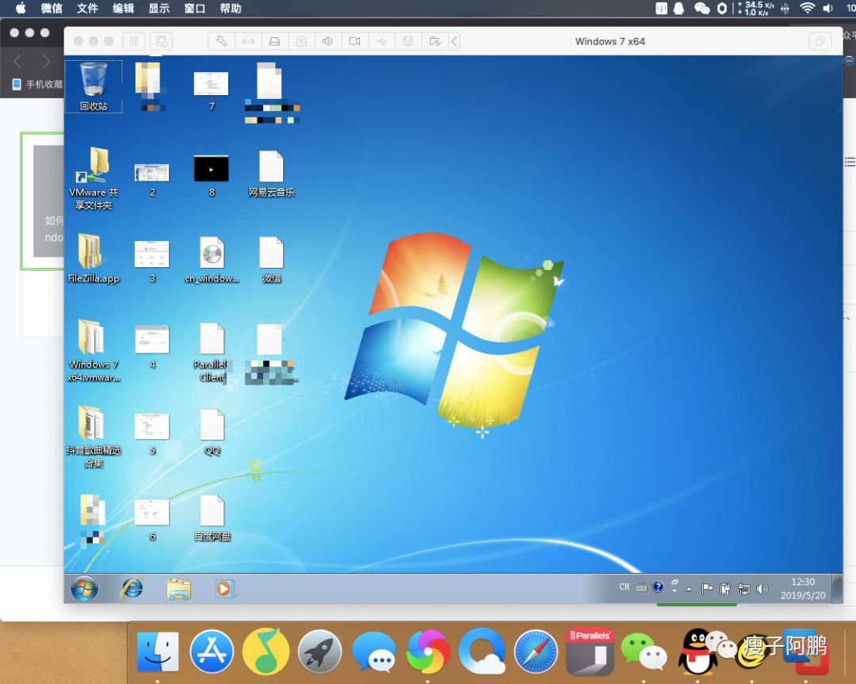
Task: Select the QQ file on Windows desktop
Action: 212,432
